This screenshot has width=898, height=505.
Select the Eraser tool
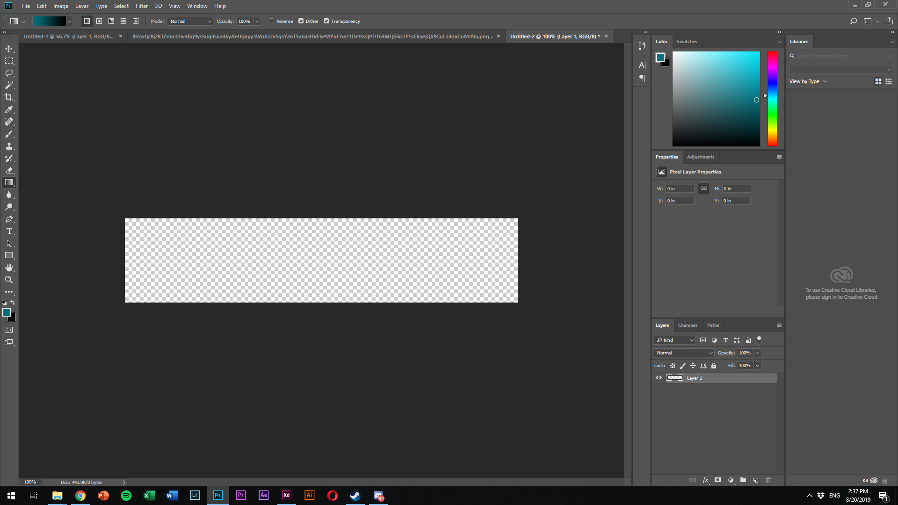(x=9, y=170)
